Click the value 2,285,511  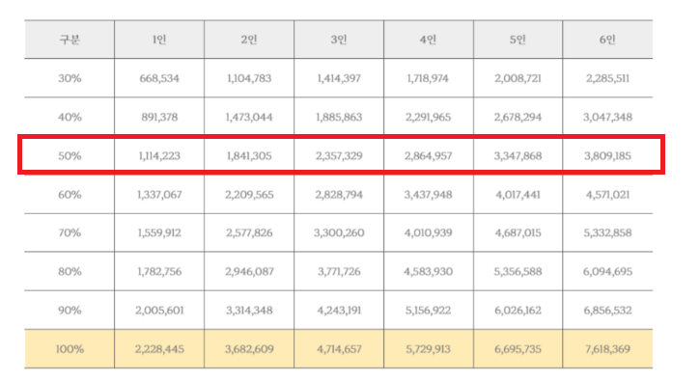coord(607,78)
